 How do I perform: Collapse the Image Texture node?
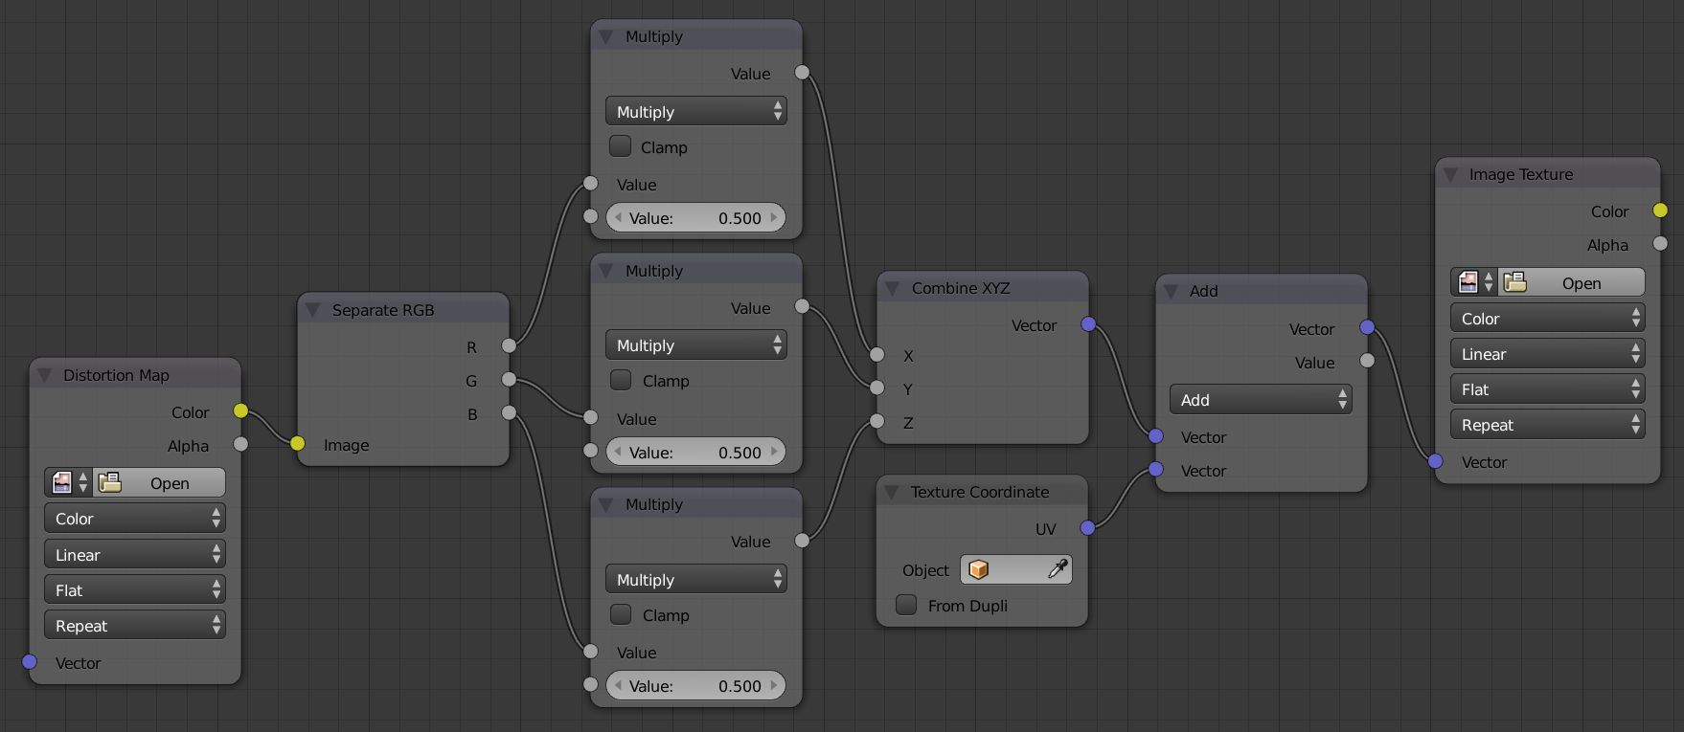[x=1450, y=174]
